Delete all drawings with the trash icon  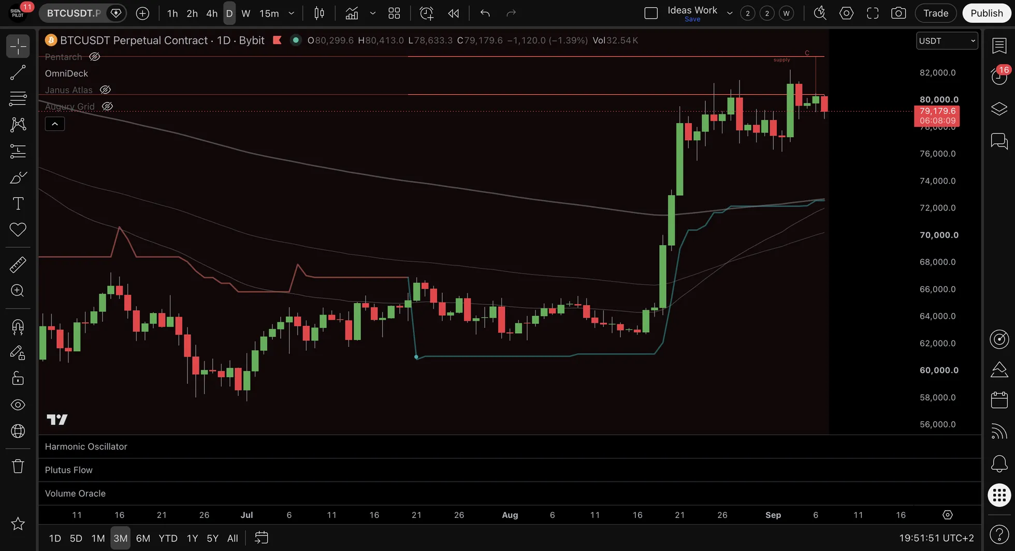(x=18, y=466)
